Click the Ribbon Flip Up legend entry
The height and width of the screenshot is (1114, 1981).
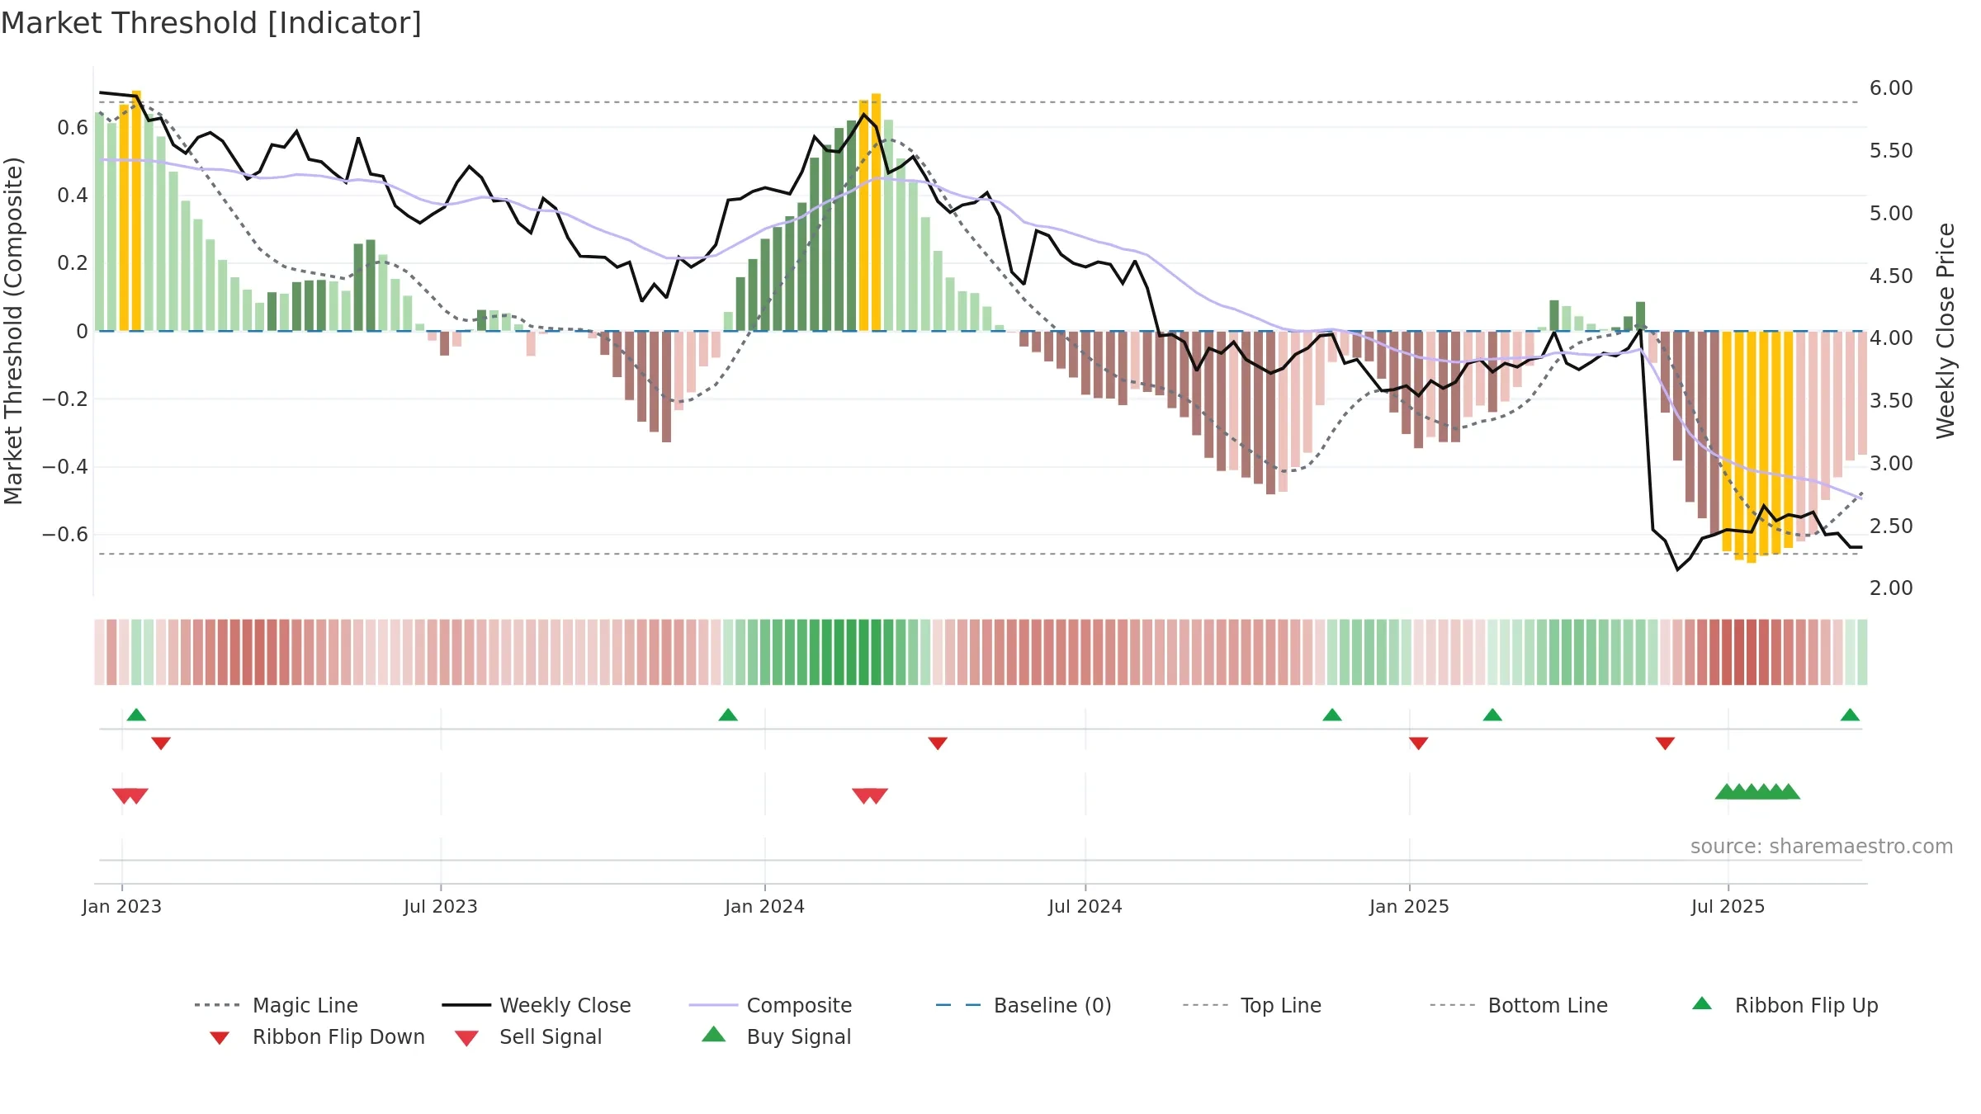1785,1005
